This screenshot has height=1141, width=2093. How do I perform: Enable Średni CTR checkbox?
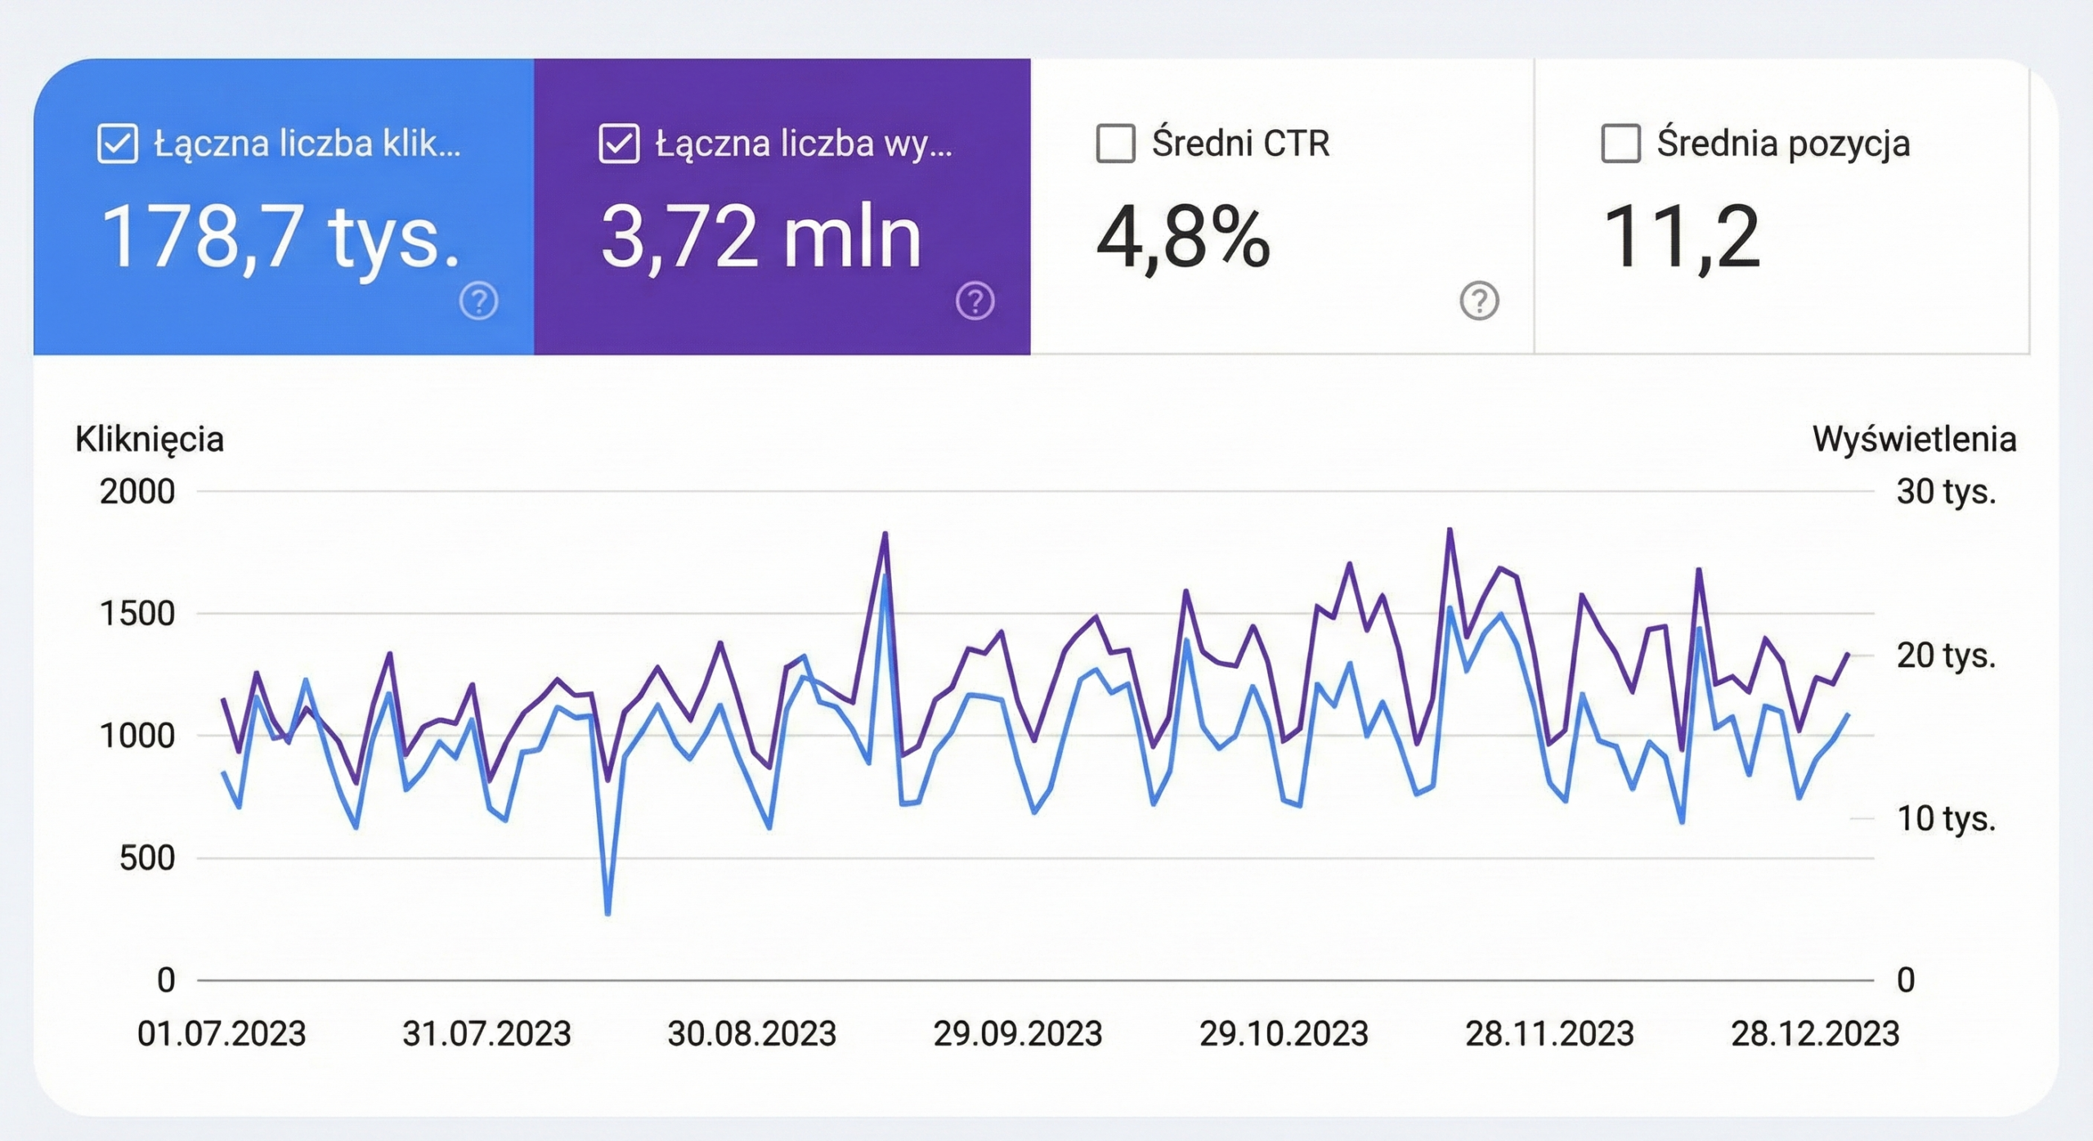click(1115, 144)
